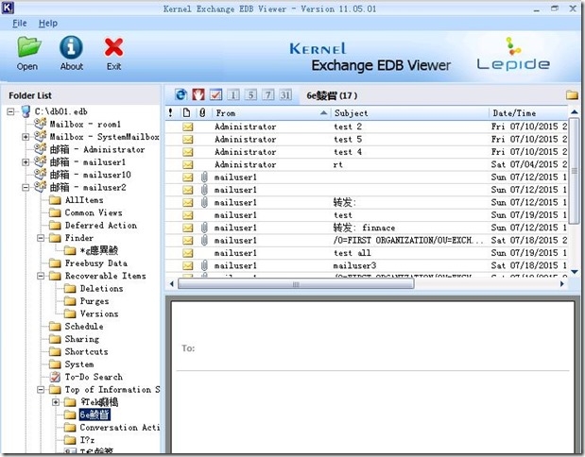The height and width of the screenshot is (457, 585).
Task: Collapse Top of Information Store node
Action: coord(41,390)
